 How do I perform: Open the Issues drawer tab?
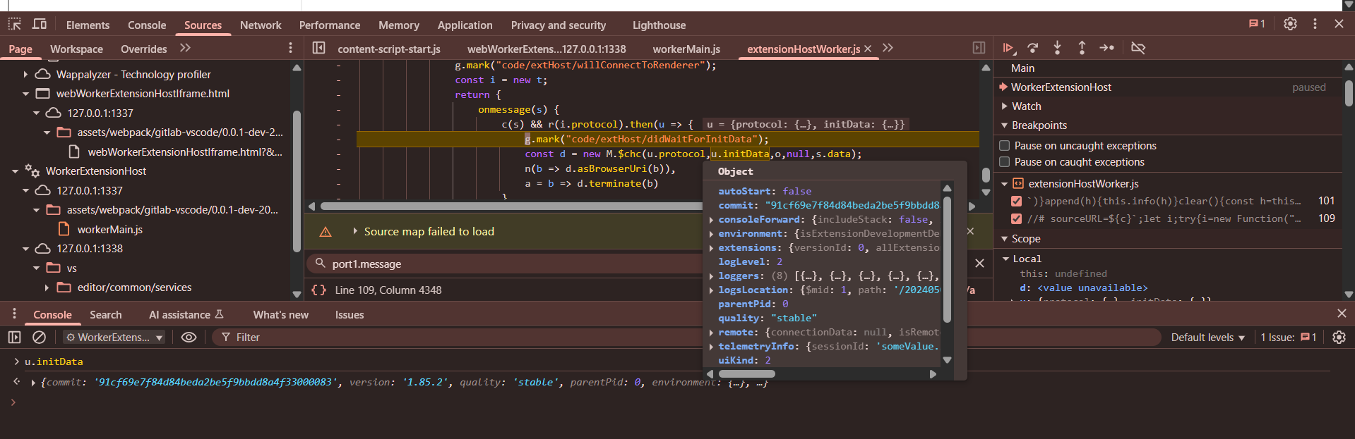click(350, 314)
